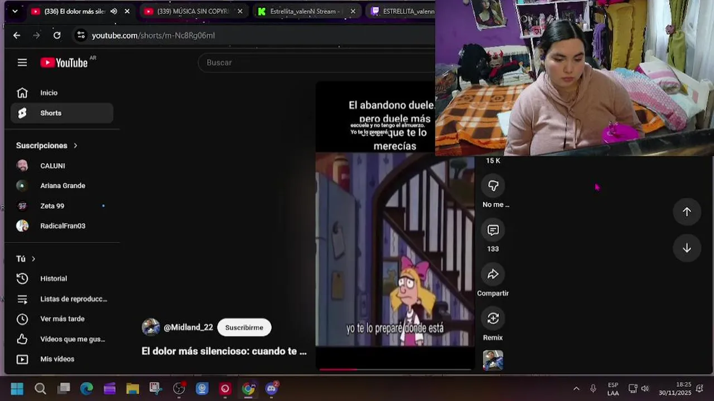Open the comments icon showing 133
This screenshot has height=401, width=714.
coord(493,230)
